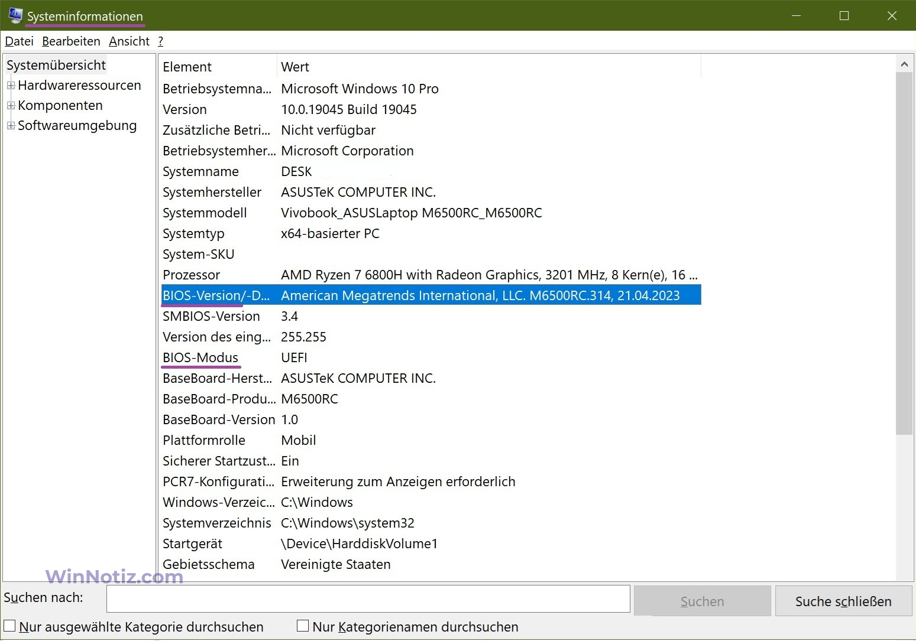Open the Bearbeiten menu

71,41
